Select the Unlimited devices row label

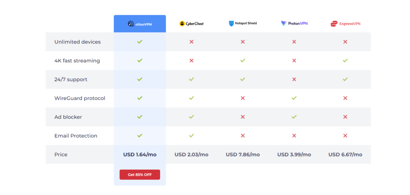pos(77,42)
